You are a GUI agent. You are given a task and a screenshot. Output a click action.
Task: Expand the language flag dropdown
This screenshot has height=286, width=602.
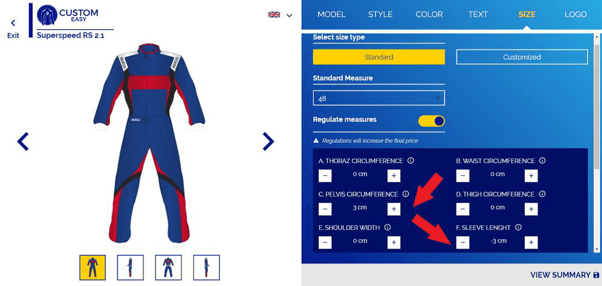[x=281, y=15]
